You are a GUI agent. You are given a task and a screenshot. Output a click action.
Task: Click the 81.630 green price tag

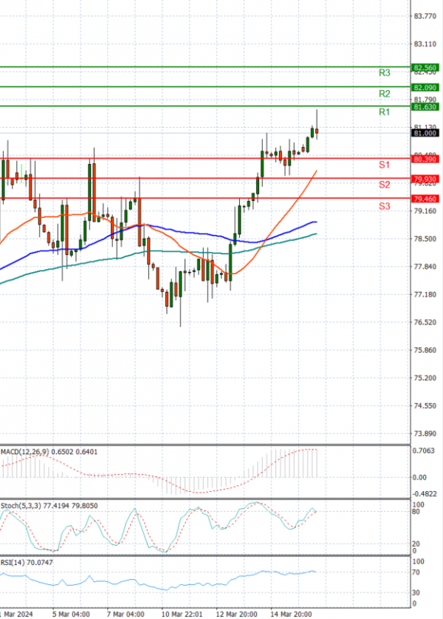(x=426, y=107)
